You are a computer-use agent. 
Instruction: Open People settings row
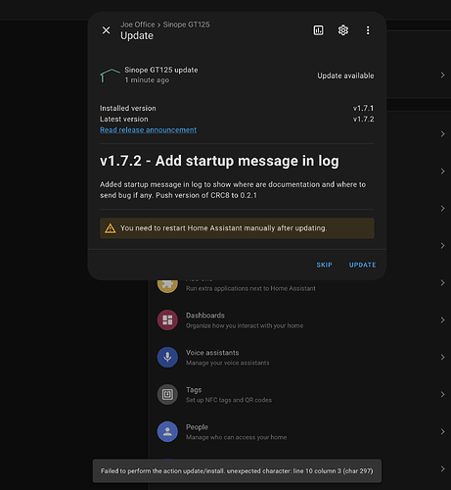tap(300, 432)
